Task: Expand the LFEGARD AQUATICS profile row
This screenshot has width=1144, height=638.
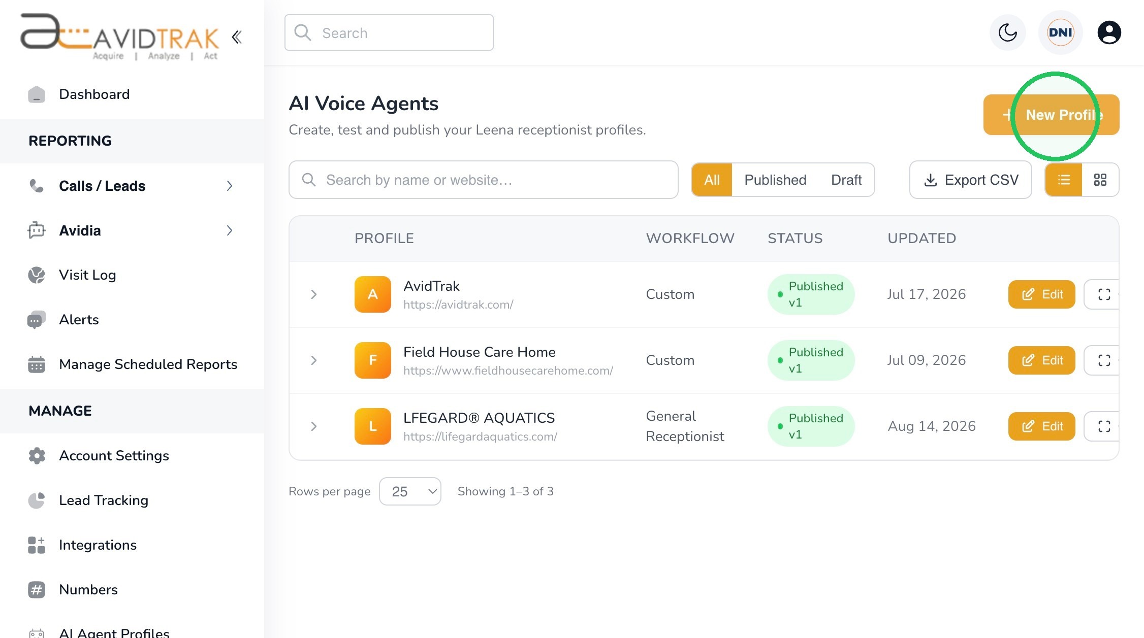Action: (x=314, y=426)
